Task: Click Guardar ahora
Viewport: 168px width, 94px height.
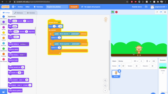Action: [137, 7]
